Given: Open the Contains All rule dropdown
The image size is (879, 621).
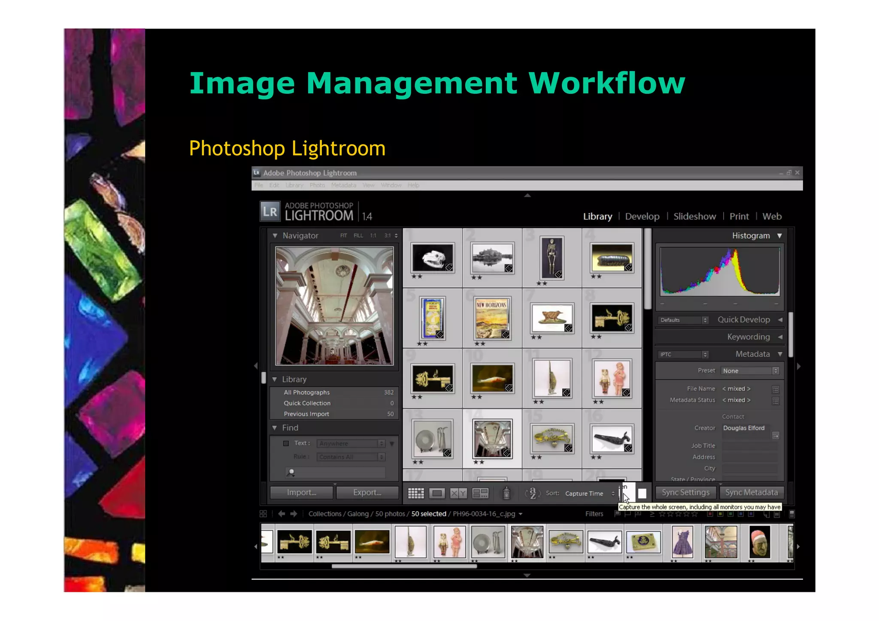Looking at the screenshot, I should (x=351, y=457).
